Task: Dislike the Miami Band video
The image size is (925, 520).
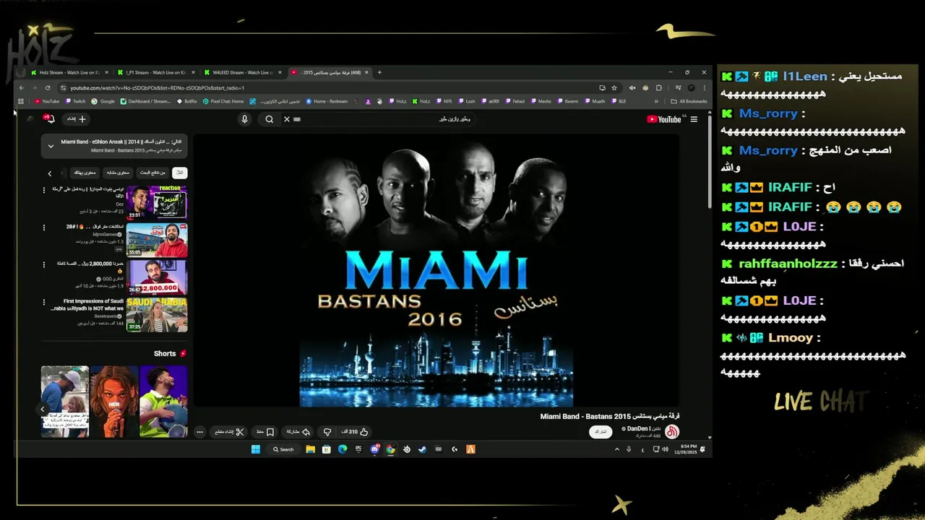Action: coord(327,432)
